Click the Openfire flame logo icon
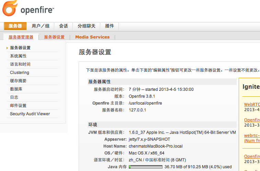This screenshot has width=260, height=171. [x=10, y=8]
